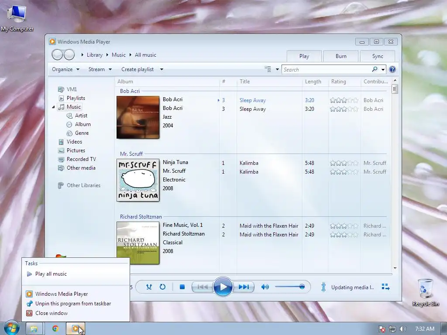The image size is (447, 335).
Task: Click the search magnifier icon
Action: pos(375,69)
